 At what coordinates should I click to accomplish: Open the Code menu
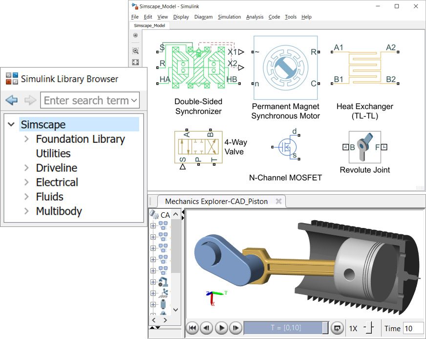click(x=274, y=17)
